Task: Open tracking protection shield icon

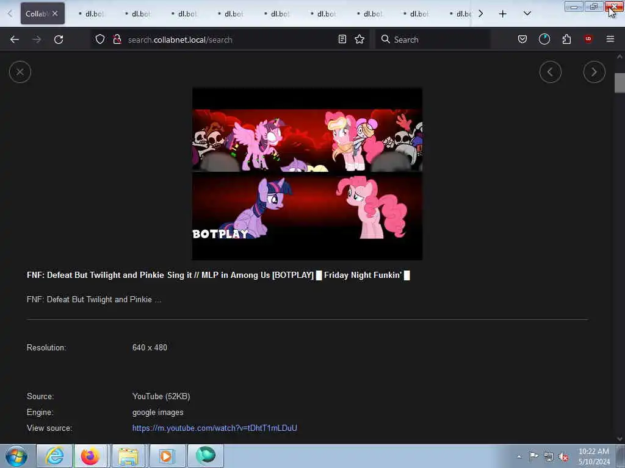Action: tap(100, 40)
